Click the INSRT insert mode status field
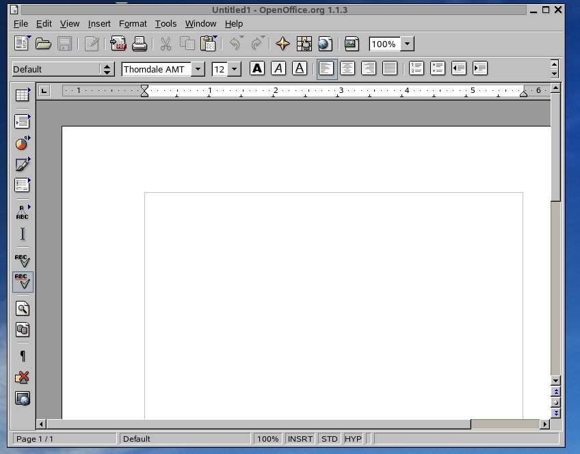The height and width of the screenshot is (454, 580). coord(300,439)
